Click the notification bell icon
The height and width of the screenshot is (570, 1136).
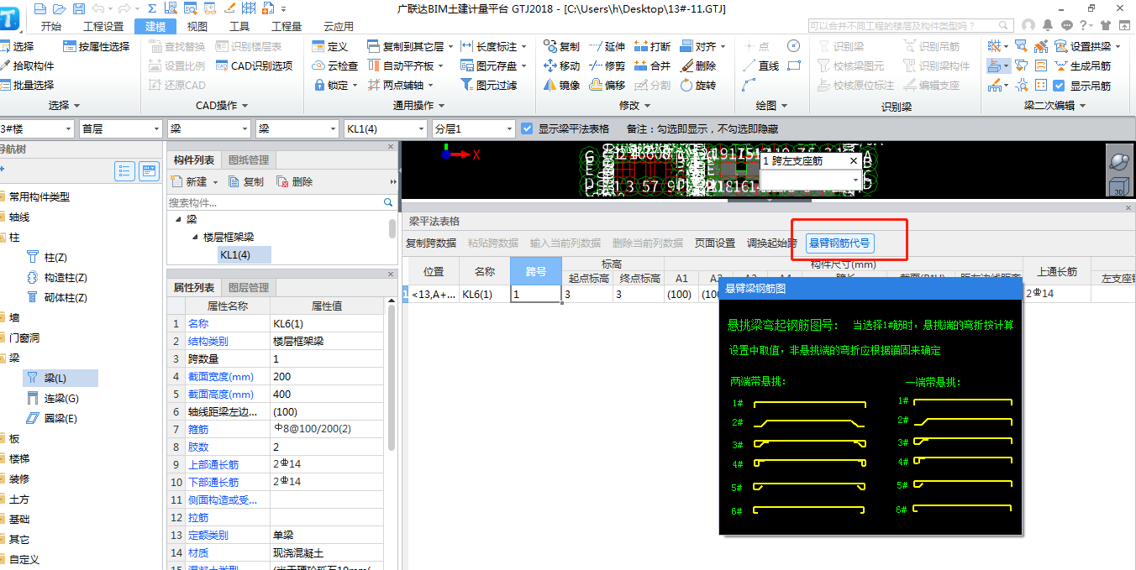[x=1047, y=25]
